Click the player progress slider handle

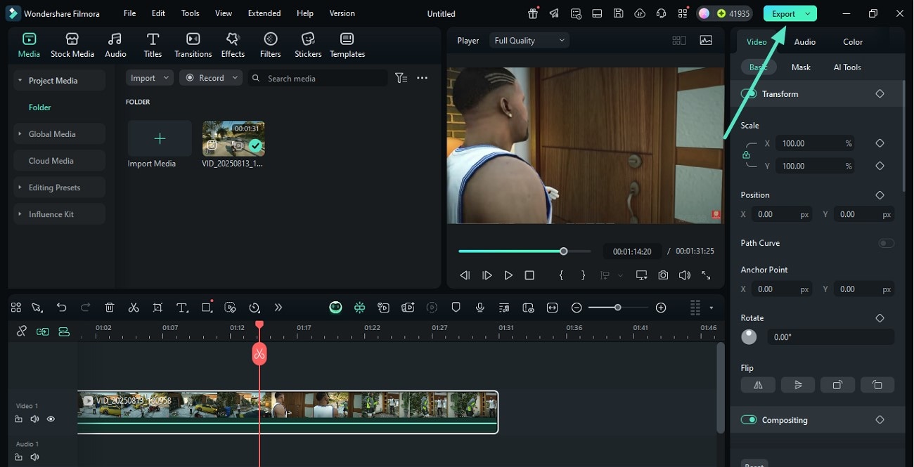(563, 251)
